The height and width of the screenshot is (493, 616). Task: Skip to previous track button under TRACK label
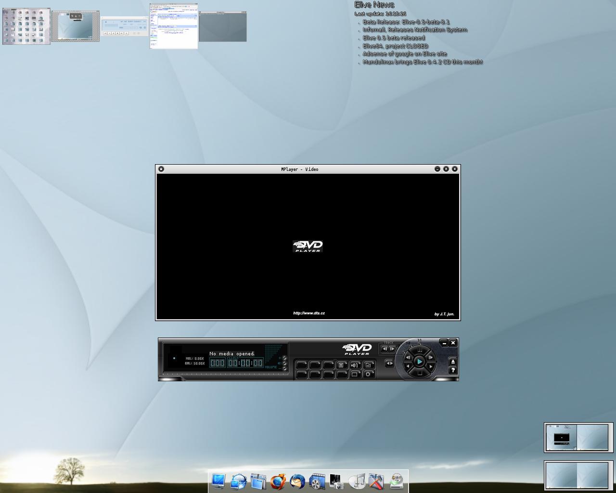(x=385, y=349)
